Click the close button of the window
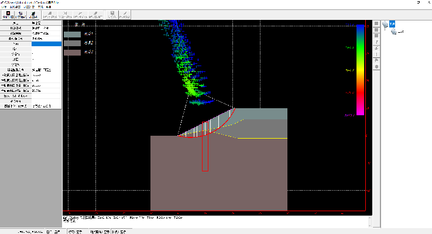432x234 pixels. (x=429, y=2)
